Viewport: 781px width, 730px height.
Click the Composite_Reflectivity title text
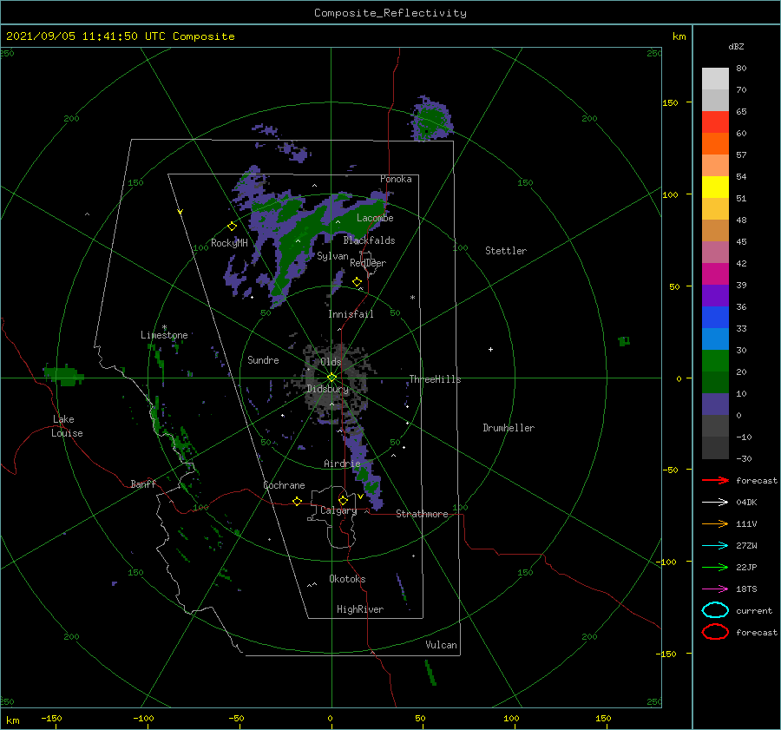pyautogui.click(x=390, y=12)
